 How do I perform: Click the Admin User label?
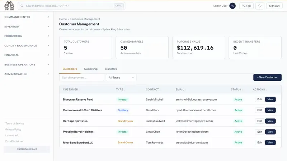click(x=220, y=6)
